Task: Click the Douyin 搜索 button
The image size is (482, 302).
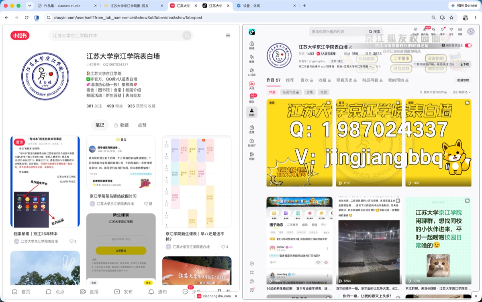Action: [x=374, y=32]
